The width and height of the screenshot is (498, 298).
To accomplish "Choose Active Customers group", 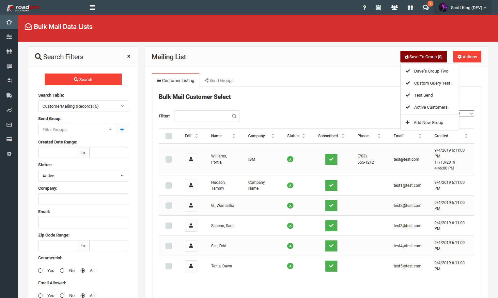I will [430, 107].
